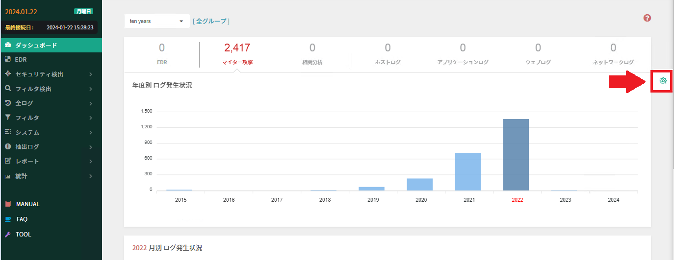Screen dimensions: 674x260
Task: Open the red help question mark icon
Action: (x=647, y=18)
